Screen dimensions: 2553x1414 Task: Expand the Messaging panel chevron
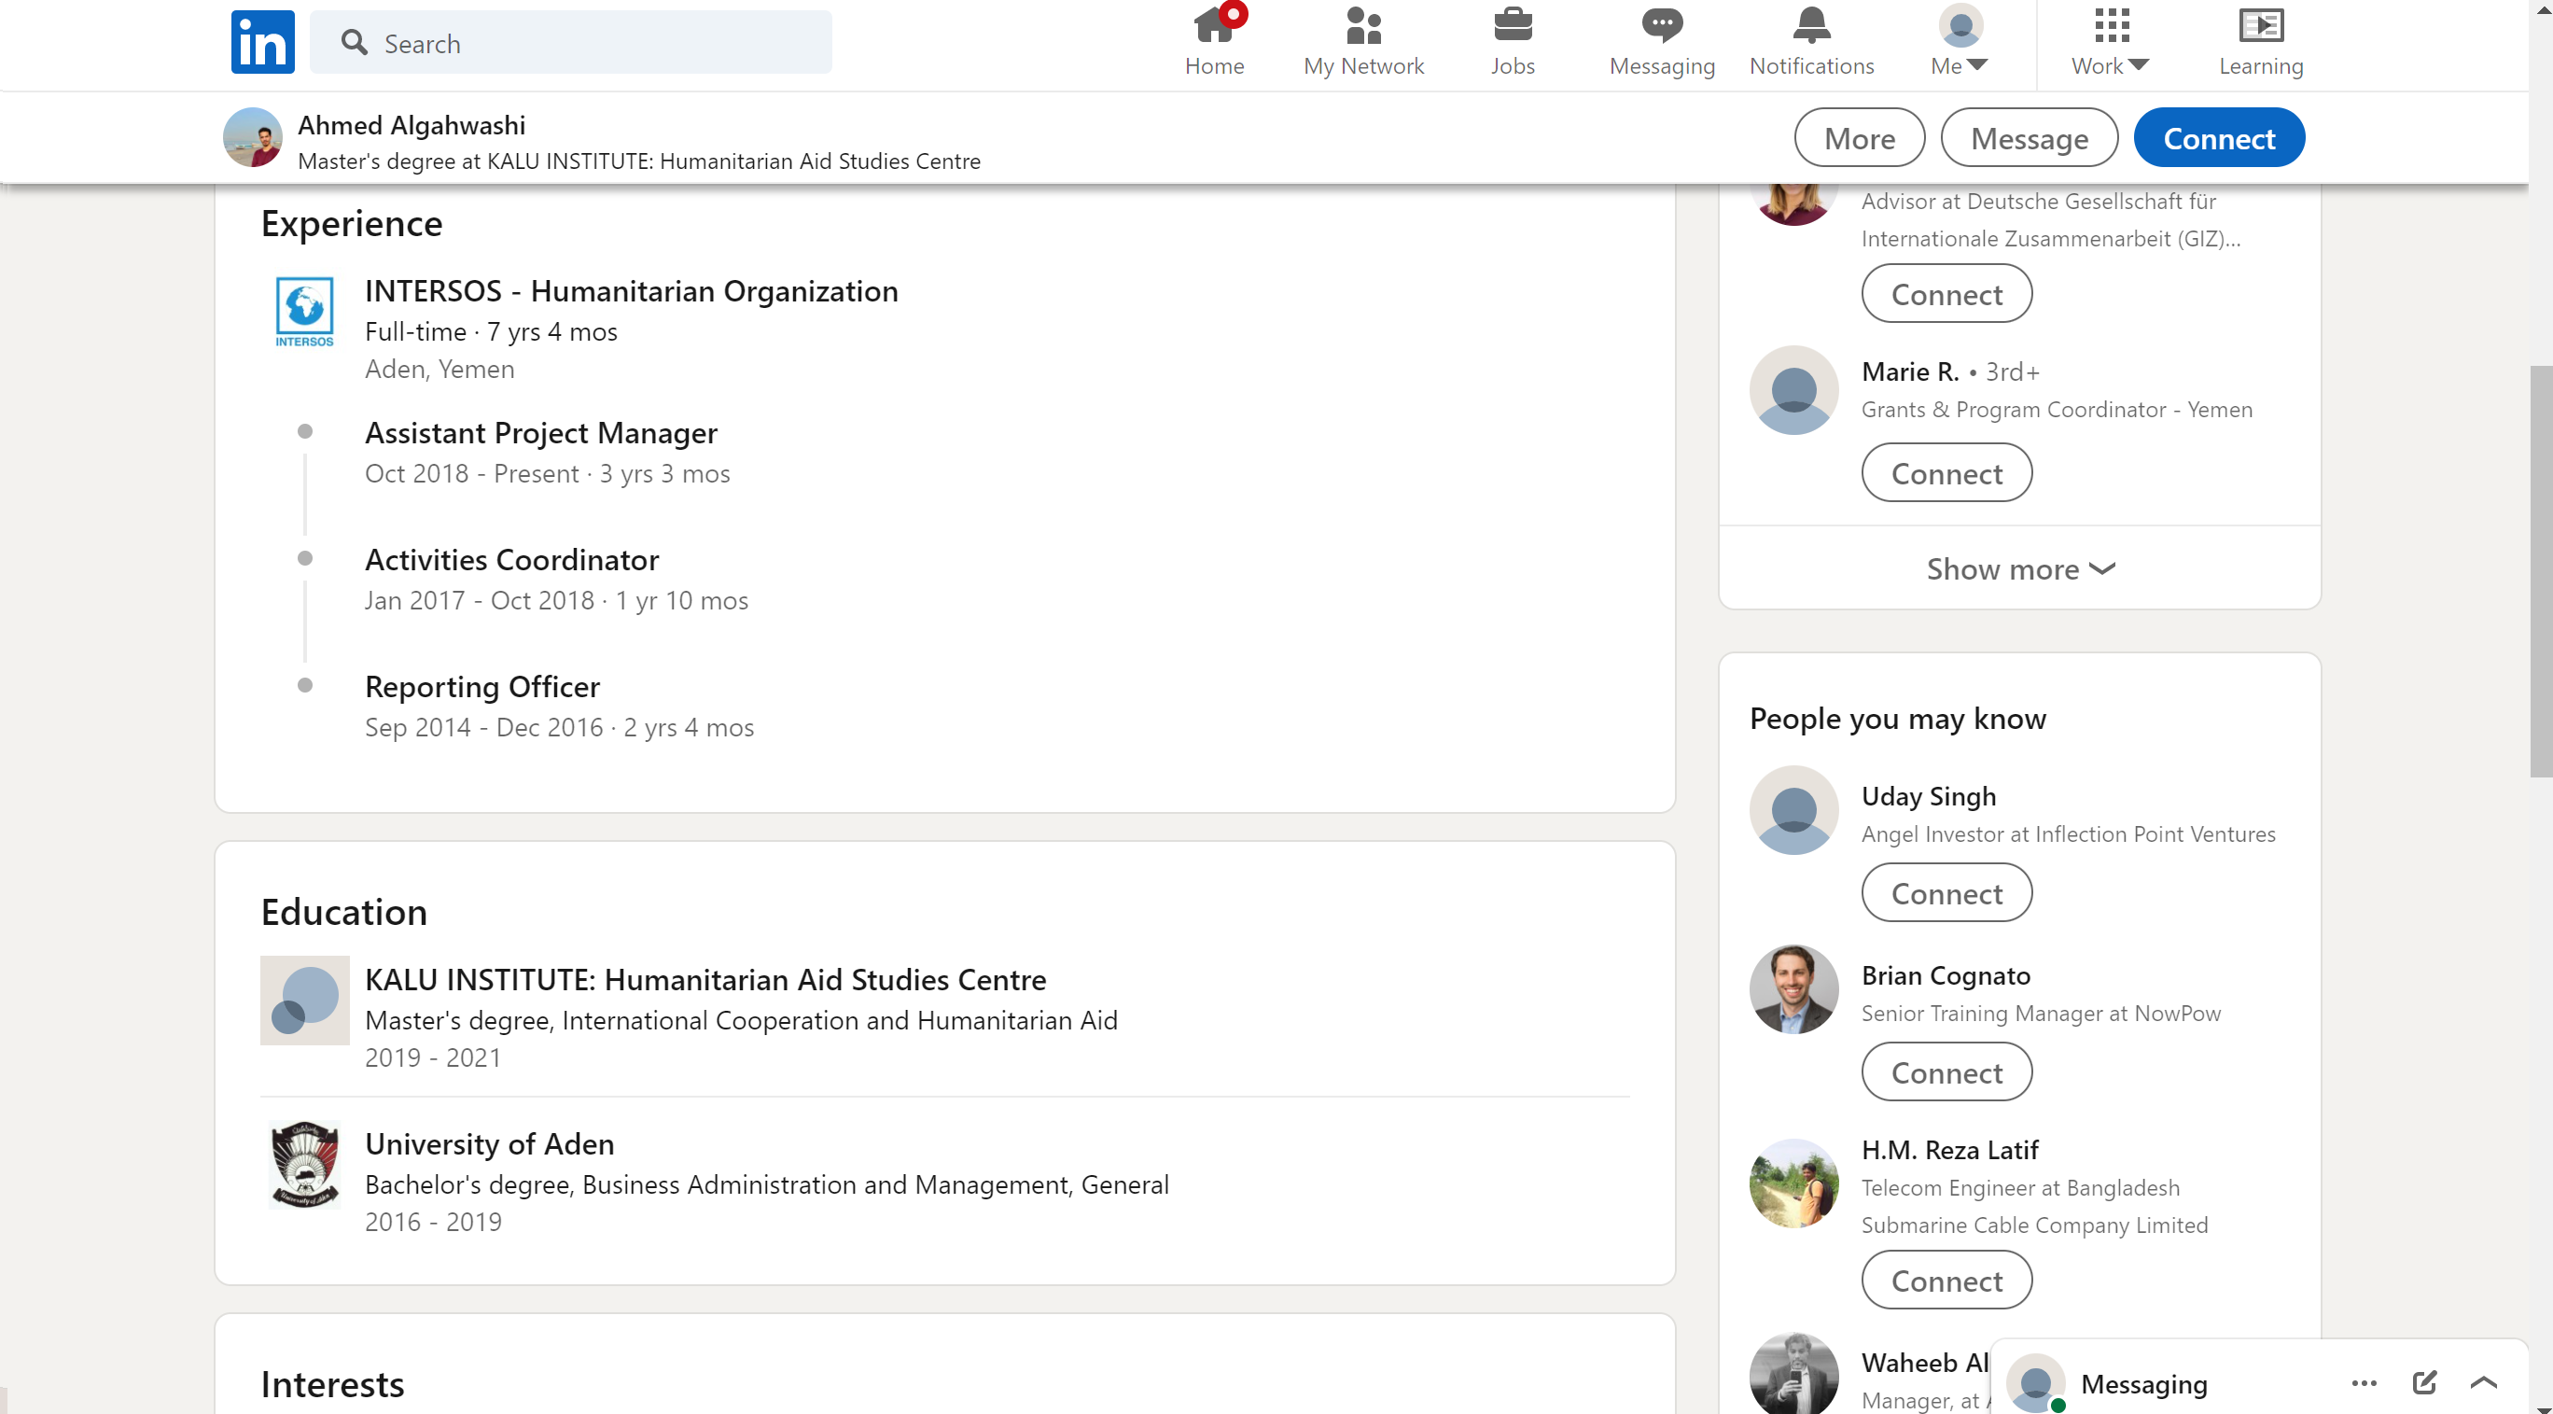point(2484,1382)
